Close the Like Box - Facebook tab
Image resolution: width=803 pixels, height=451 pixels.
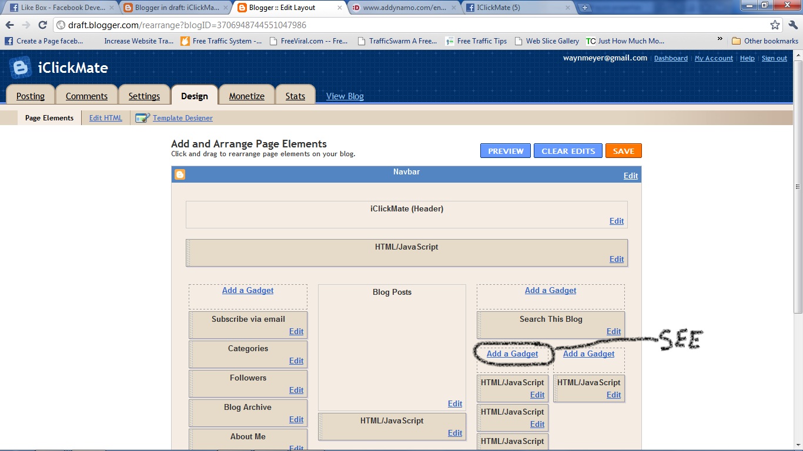coord(112,8)
